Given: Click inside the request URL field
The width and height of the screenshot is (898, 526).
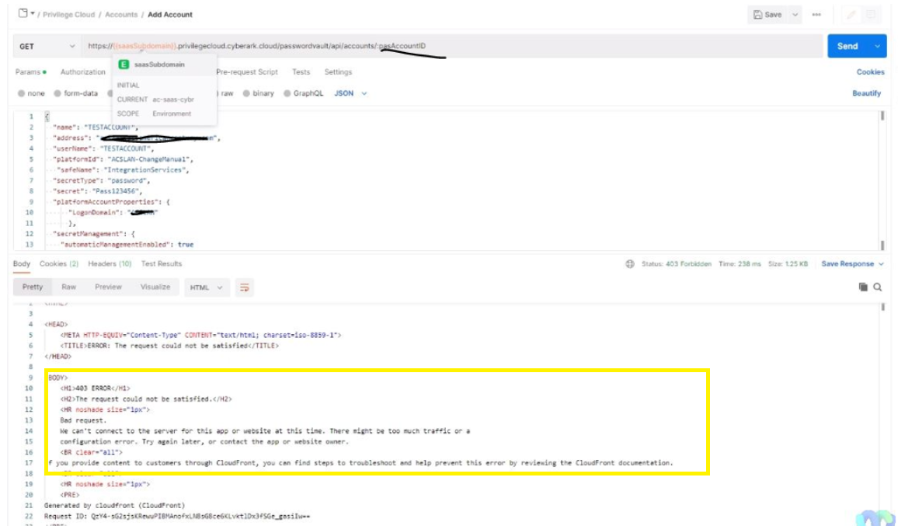Looking at the screenshot, I should [x=452, y=47].
